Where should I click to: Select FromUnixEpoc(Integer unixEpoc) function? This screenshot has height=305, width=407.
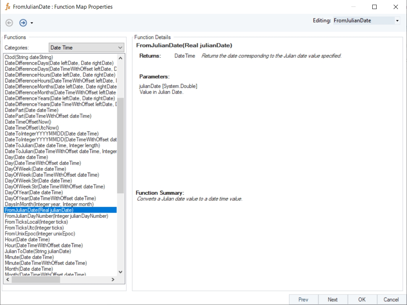[x=40, y=234]
